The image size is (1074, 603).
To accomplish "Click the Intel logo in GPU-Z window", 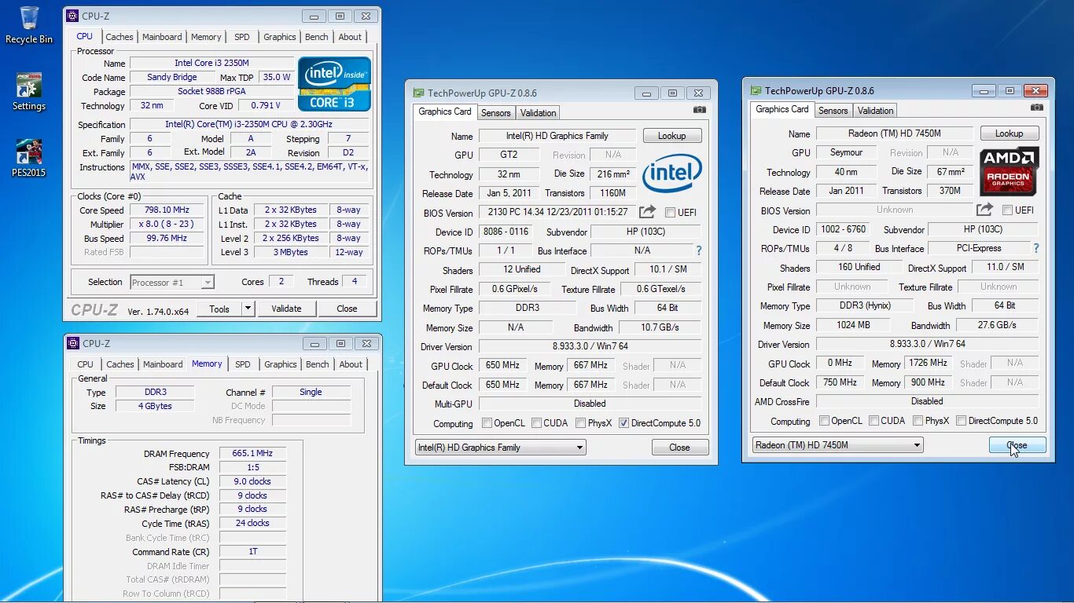I will point(671,174).
